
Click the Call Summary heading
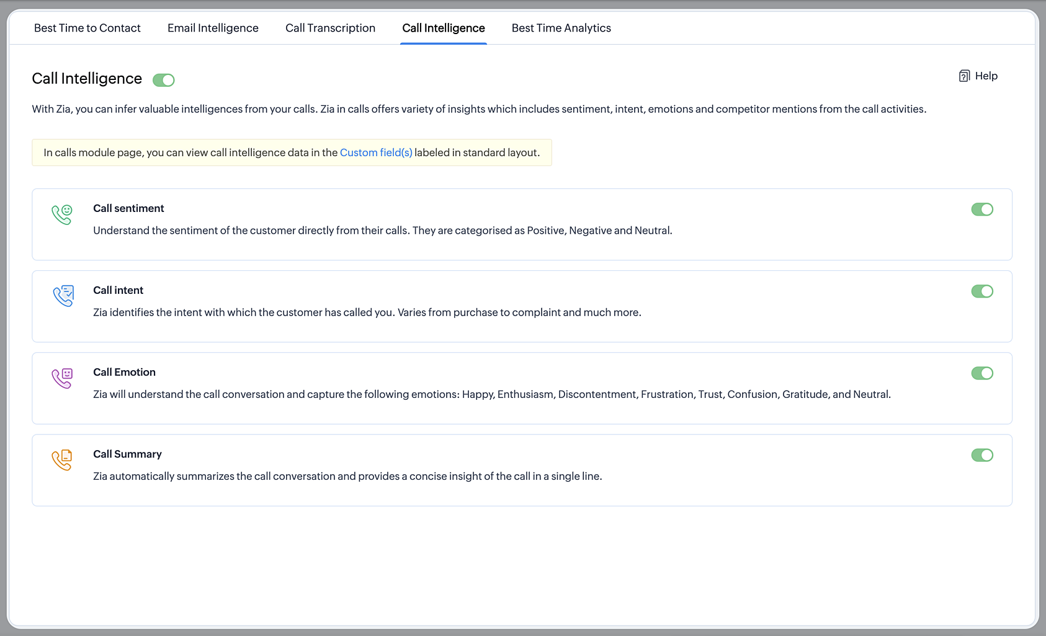(x=127, y=454)
